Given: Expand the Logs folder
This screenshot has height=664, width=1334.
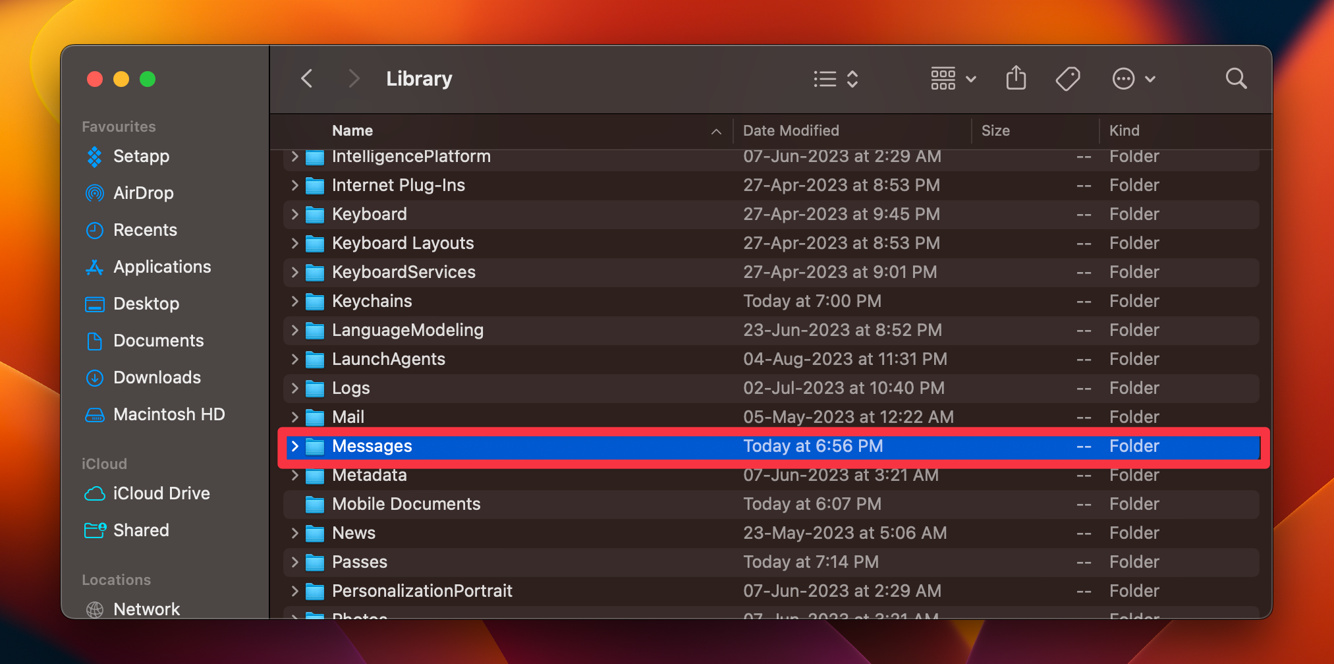Looking at the screenshot, I should click(x=294, y=388).
